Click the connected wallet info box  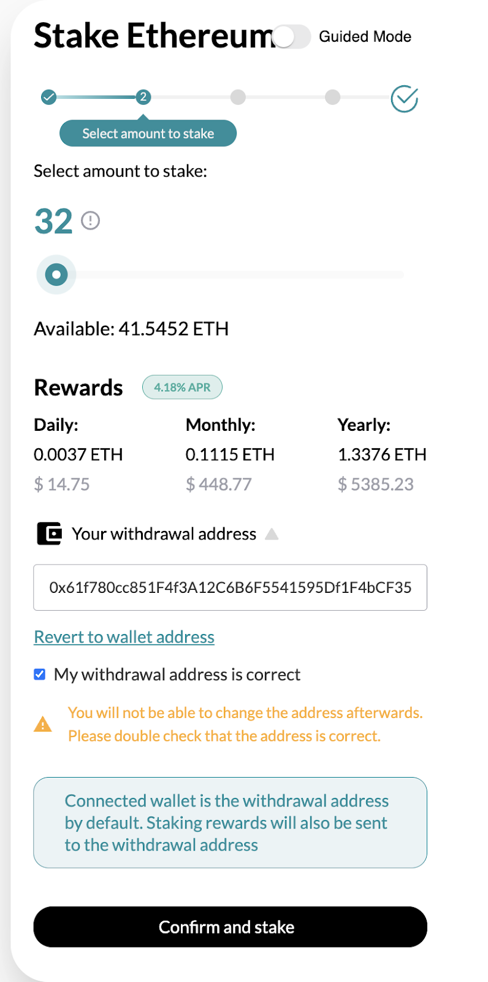(x=230, y=822)
